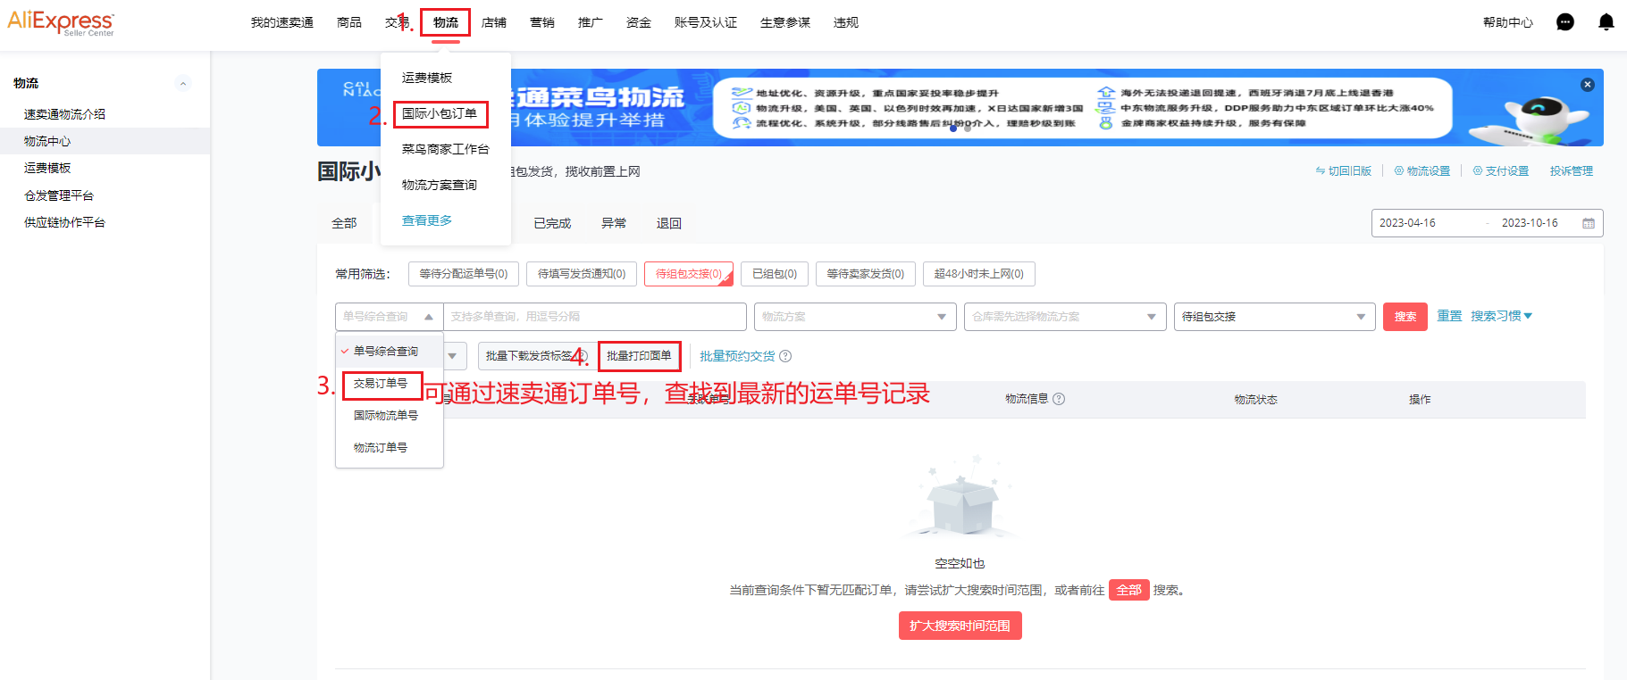Open the notification bell

[1606, 22]
